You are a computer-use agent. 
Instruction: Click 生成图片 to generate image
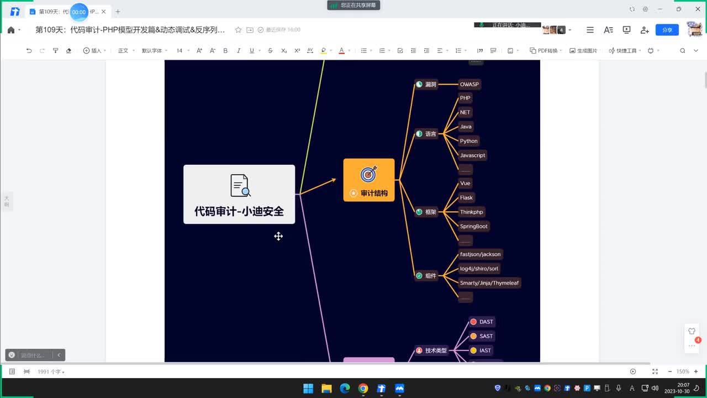coord(584,51)
